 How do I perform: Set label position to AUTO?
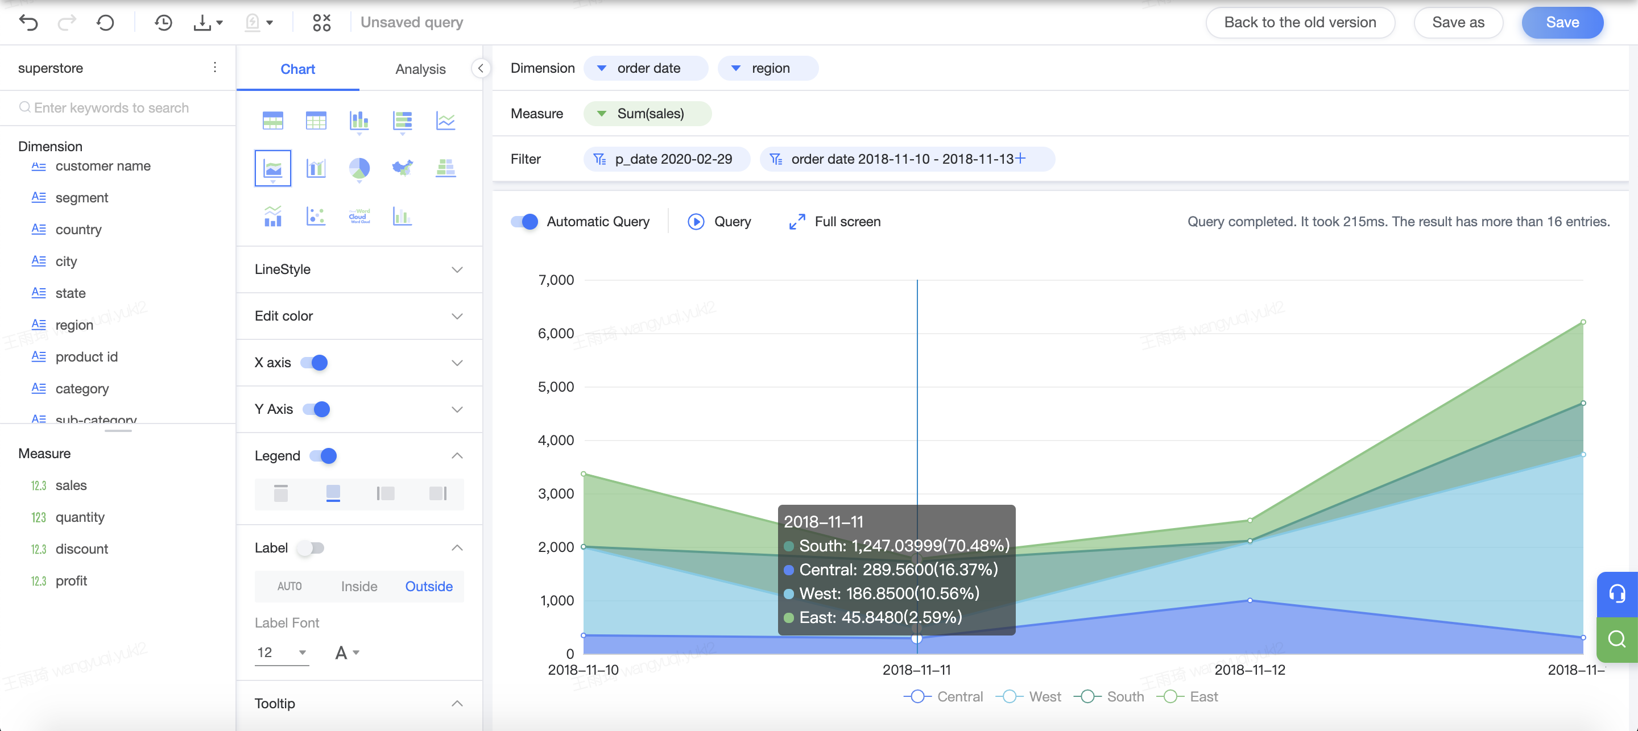click(x=289, y=586)
